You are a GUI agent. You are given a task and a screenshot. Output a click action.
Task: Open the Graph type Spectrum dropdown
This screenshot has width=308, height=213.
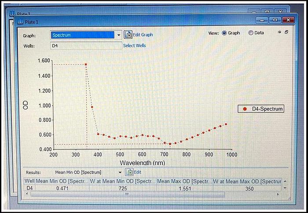86,35
